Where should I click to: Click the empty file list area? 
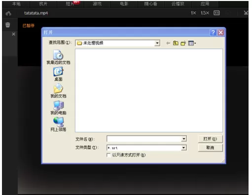click(149, 90)
